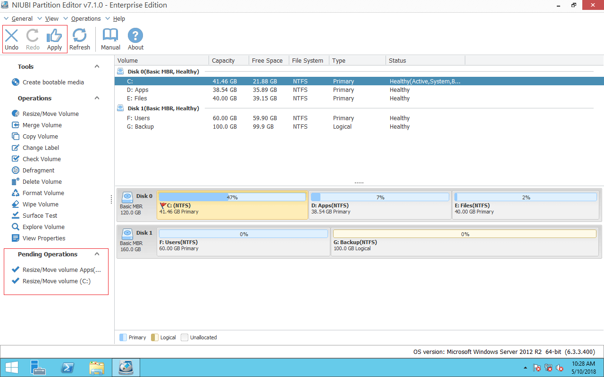Click the Create bootable media icon
Image resolution: width=604 pixels, height=377 pixels.
click(15, 82)
